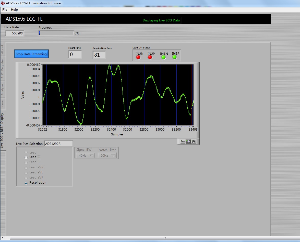Image resolution: width=300 pixels, height=242 pixels.
Task: Click the IN1P green lead-off indicator
Action: click(175, 58)
